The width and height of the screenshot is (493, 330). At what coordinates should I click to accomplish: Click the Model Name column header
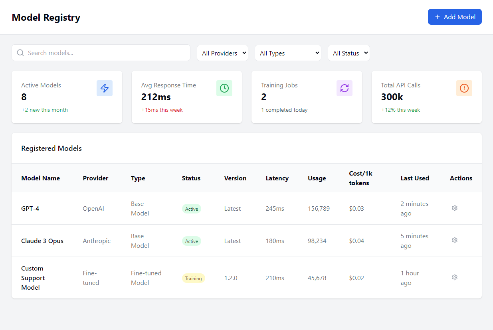click(x=41, y=178)
